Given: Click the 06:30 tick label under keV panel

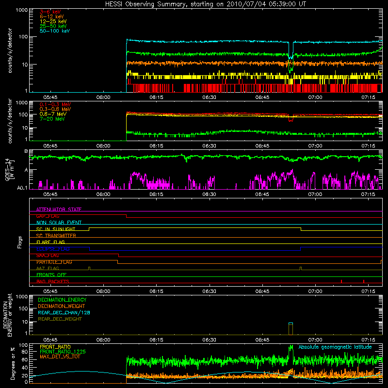Looking at the screenshot, I should [210, 97].
